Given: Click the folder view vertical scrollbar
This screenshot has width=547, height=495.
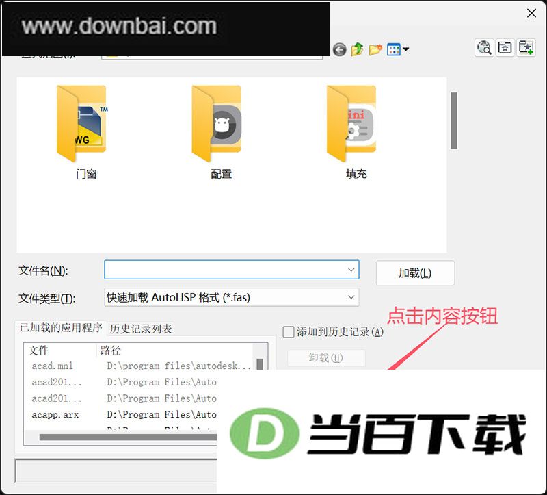Looking at the screenshot, I should click(453, 120).
